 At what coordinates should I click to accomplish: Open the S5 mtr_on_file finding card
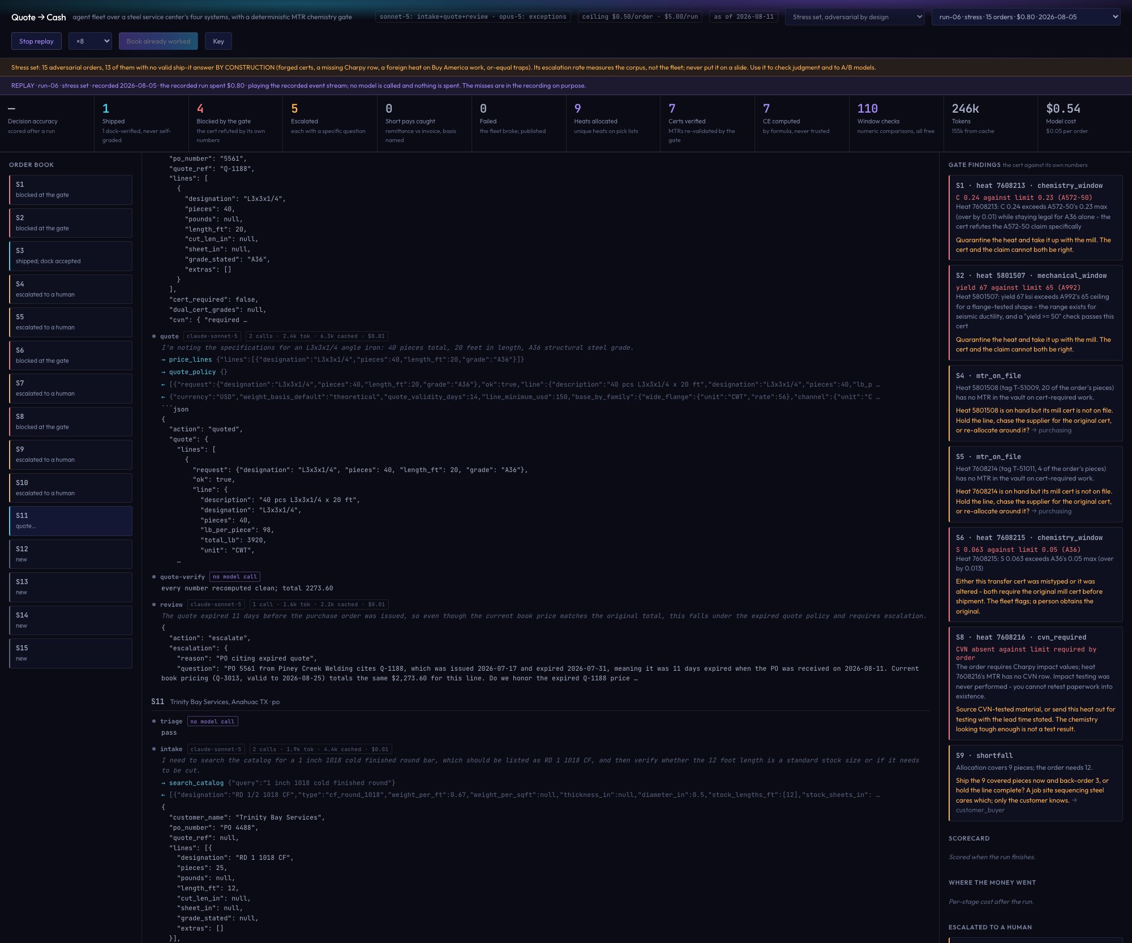click(1035, 484)
